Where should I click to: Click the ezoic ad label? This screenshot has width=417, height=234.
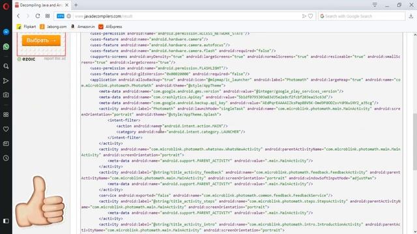coord(26,59)
